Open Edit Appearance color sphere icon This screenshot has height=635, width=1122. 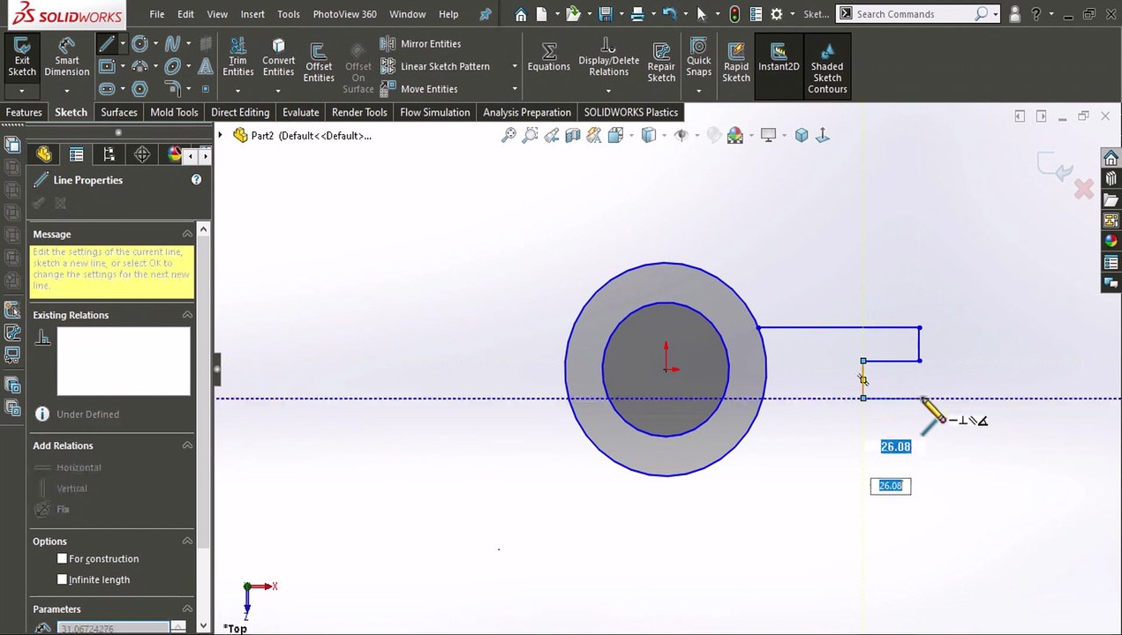point(736,135)
